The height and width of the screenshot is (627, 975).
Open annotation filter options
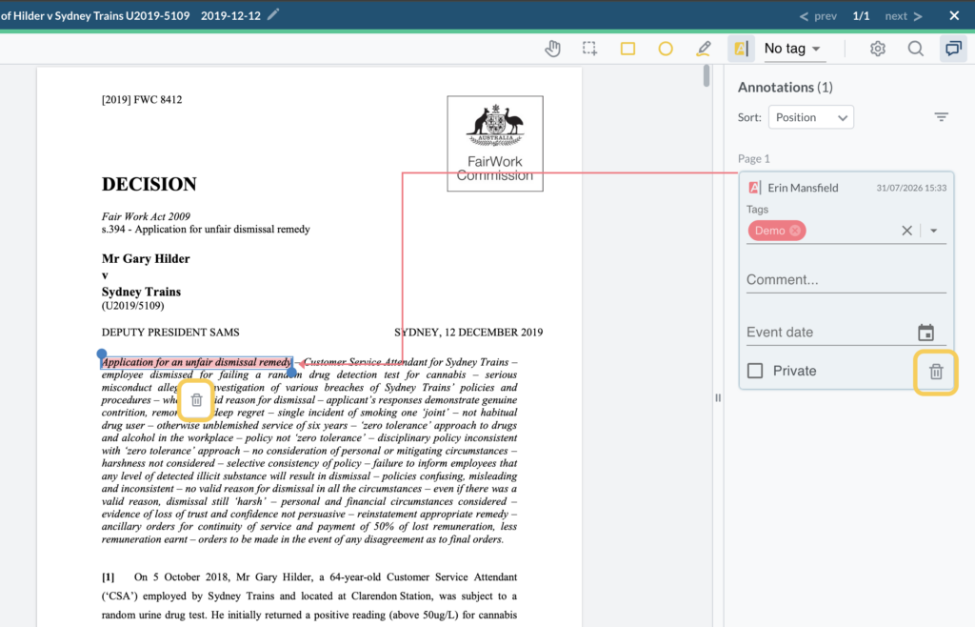click(941, 117)
